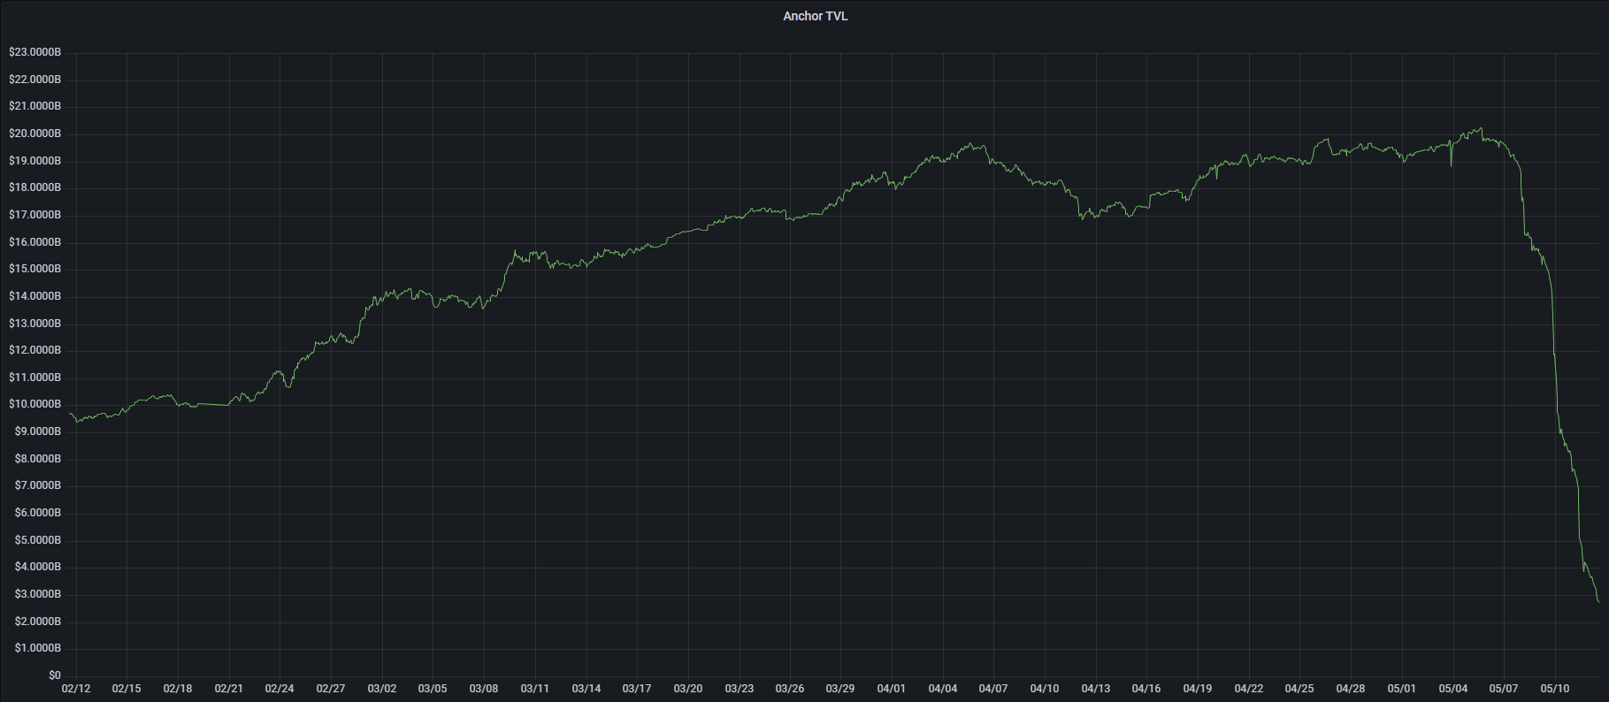Click the $0 y-axis label
The height and width of the screenshot is (702, 1609).
[55, 675]
